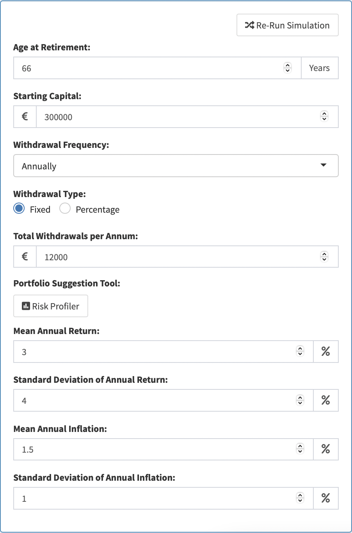Click the percent symbol for Standard Deviation of Annual Inflation
The height and width of the screenshot is (533, 352).
(x=326, y=498)
